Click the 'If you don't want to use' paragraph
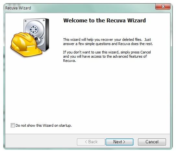The image size is (176, 153). 107,56
